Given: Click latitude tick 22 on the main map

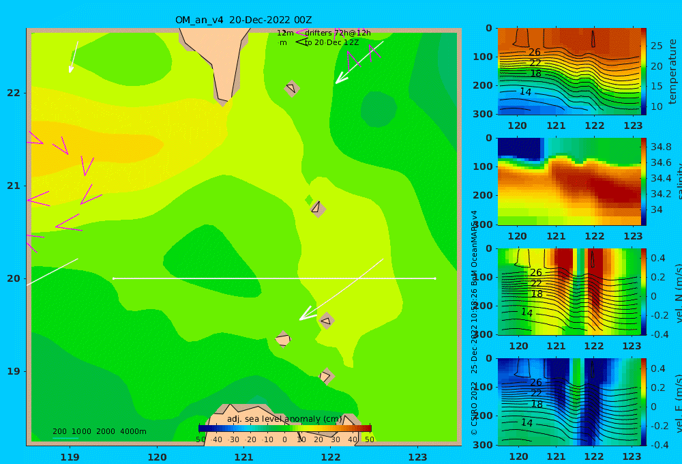Looking at the screenshot, I should click(x=14, y=93).
